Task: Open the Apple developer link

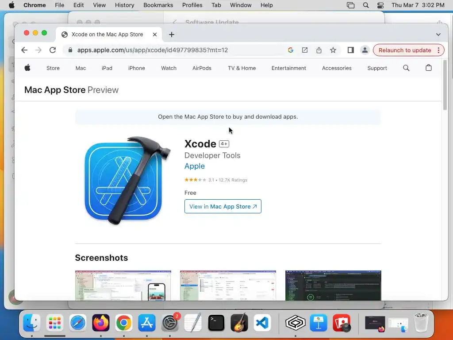Action: (x=195, y=166)
